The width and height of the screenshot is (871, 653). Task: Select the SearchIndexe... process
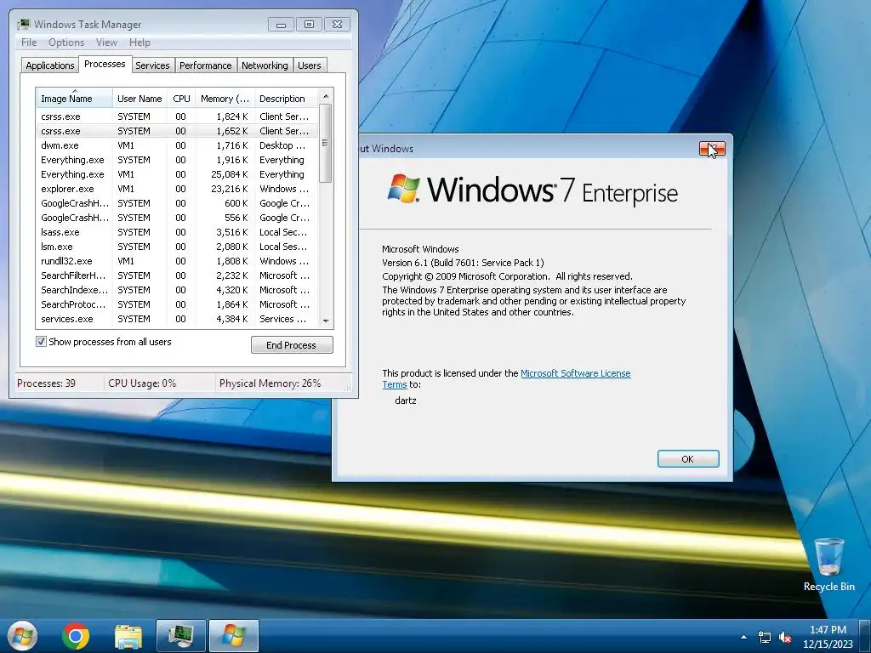coord(177,290)
